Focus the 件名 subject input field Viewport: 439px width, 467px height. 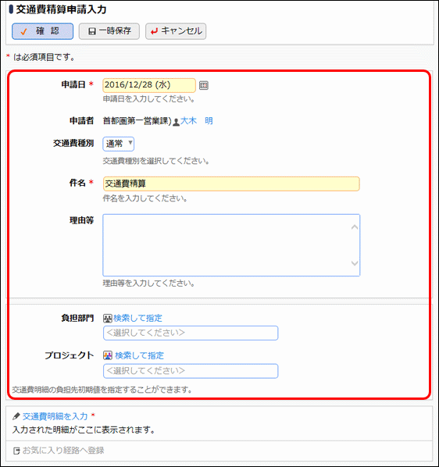coord(231,184)
